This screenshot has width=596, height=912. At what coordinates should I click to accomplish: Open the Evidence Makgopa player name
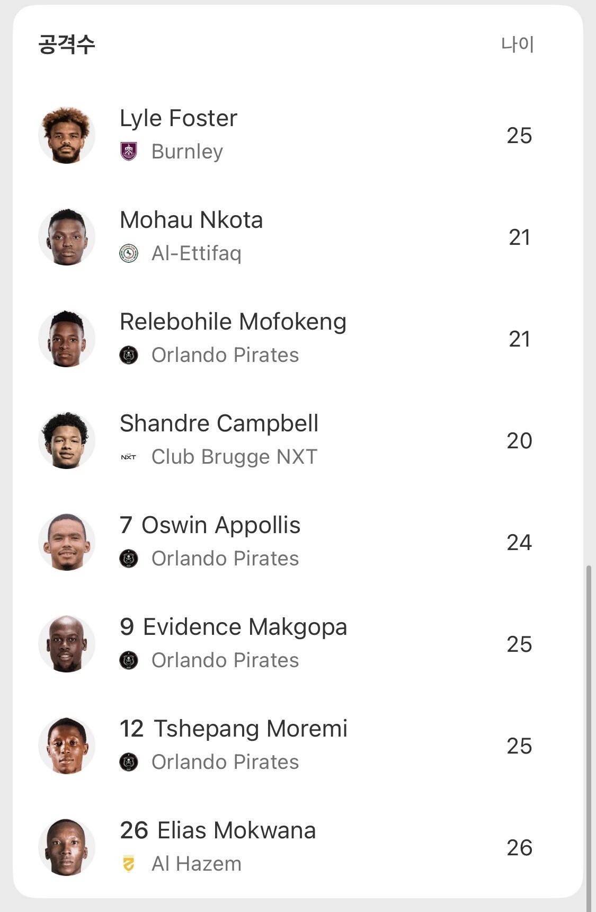[x=245, y=627]
